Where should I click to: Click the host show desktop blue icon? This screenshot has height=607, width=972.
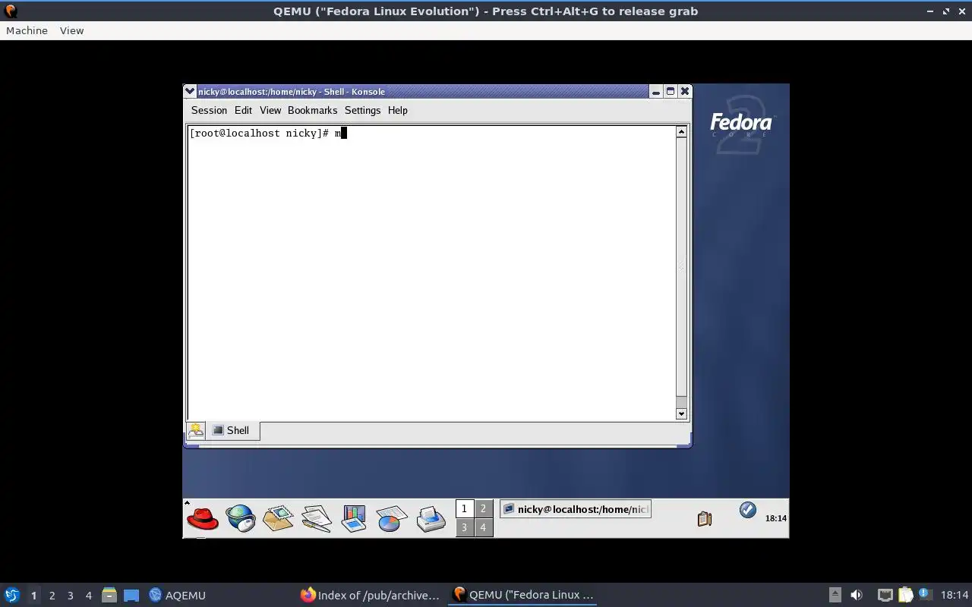click(131, 596)
